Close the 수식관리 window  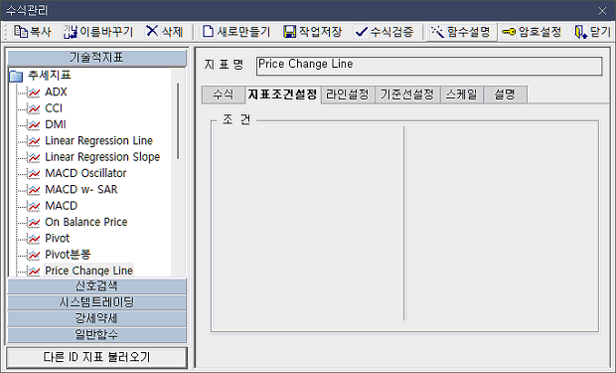click(602, 11)
